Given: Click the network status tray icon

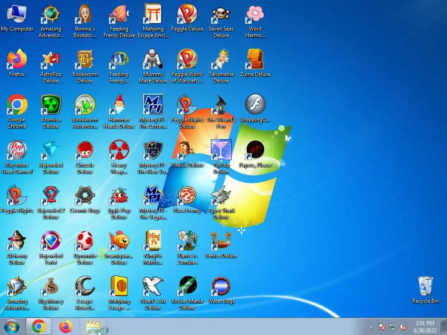Looking at the screenshot, I should [392, 327].
